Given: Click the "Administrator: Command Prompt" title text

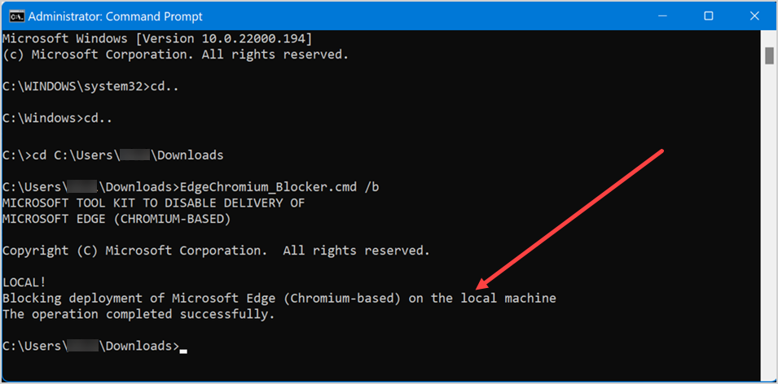Looking at the screenshot, I should (x=116, y=16).
